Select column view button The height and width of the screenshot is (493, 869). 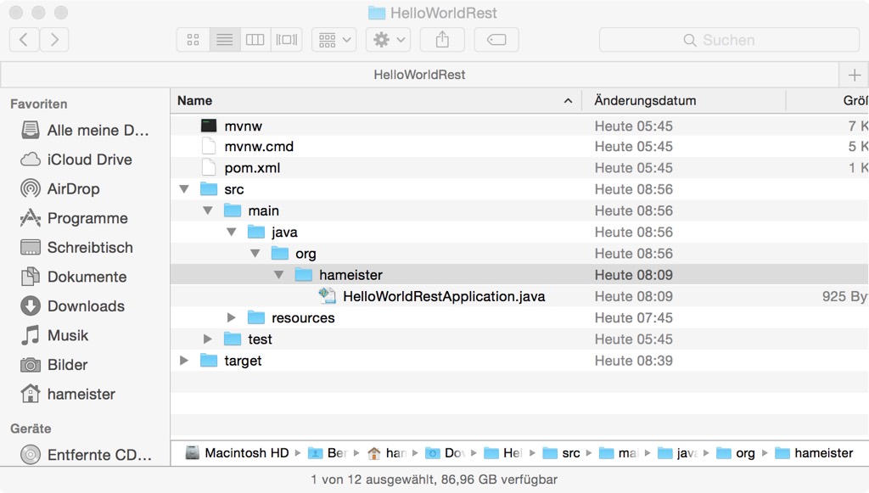pos(255,40)
